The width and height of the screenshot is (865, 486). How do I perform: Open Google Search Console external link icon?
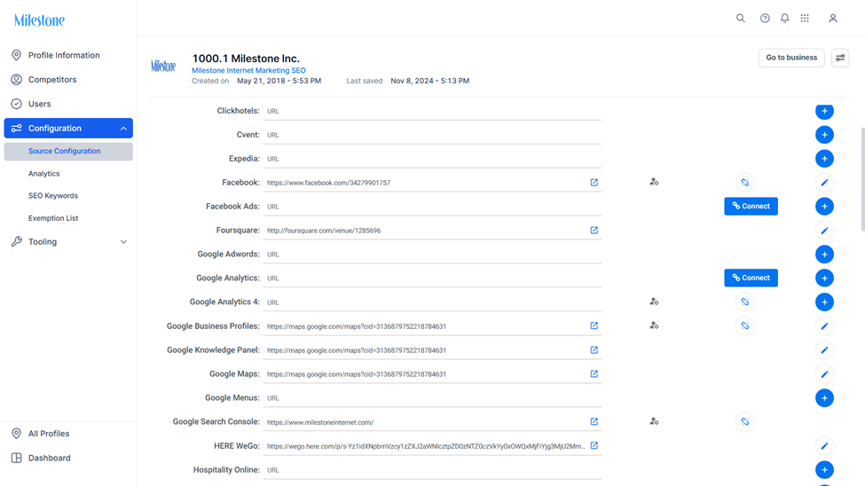(x=594, y=421)
